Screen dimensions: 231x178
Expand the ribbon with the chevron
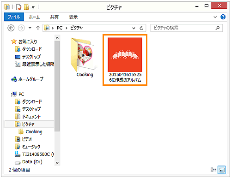[215, 17]
